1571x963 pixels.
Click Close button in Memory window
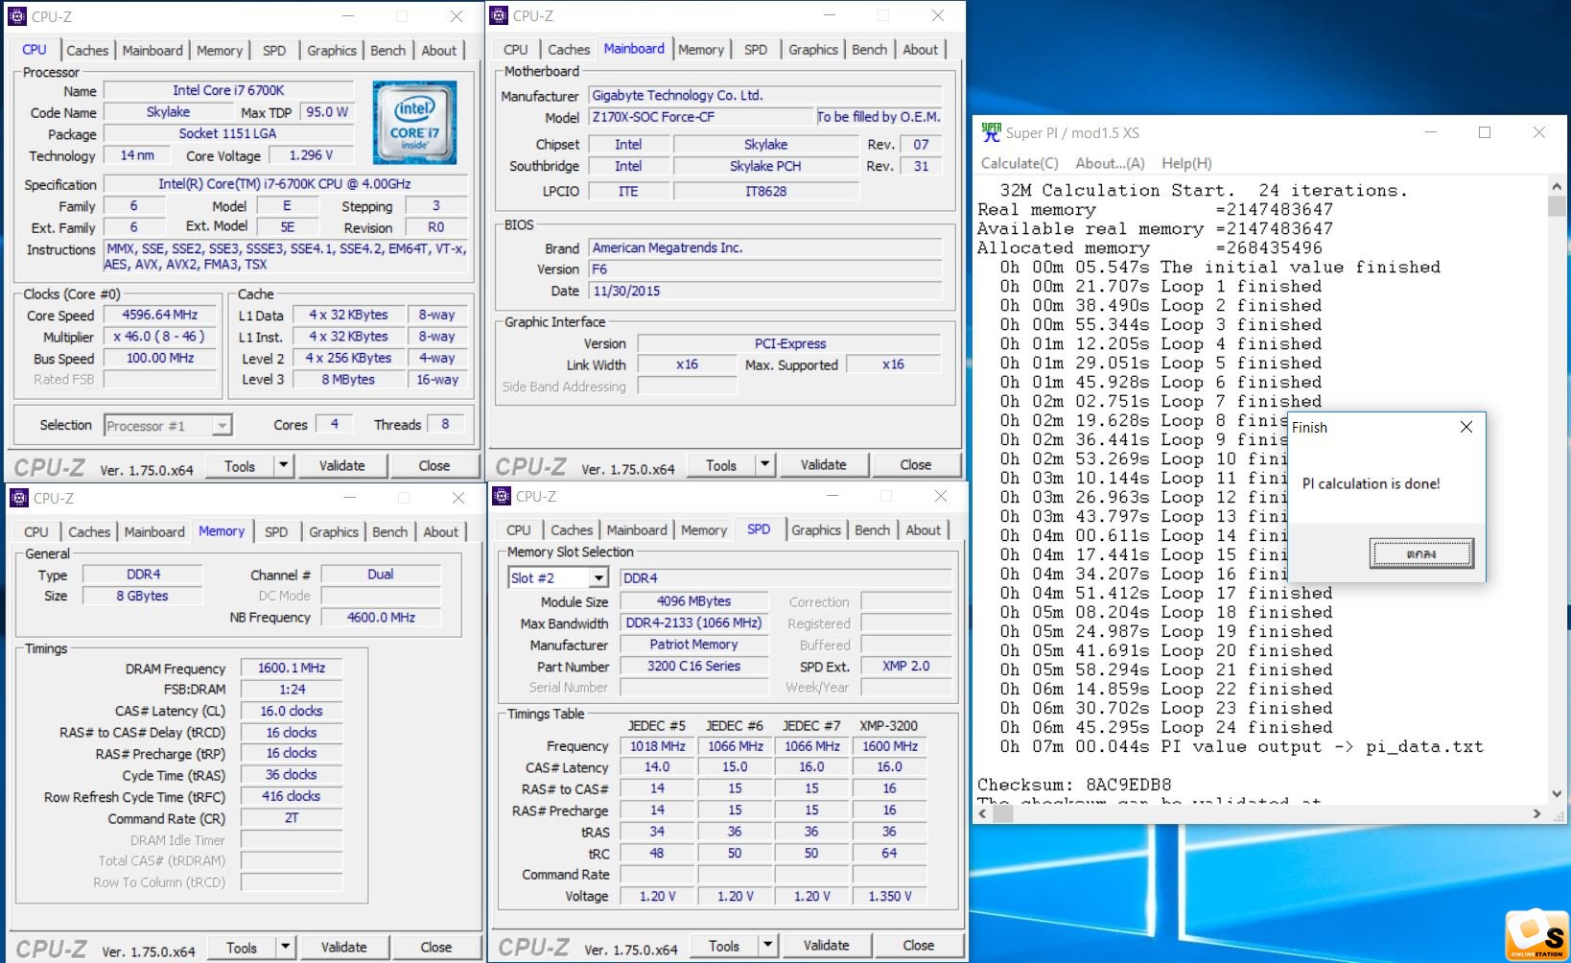click(x=436, y=947)
